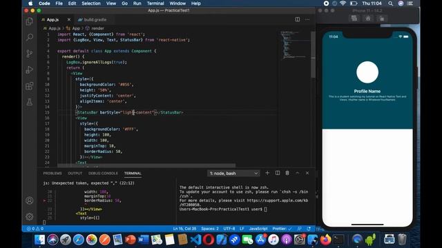
Task: Take a screenshot in the Simulator toolbar
Action: tap(354, 19)
